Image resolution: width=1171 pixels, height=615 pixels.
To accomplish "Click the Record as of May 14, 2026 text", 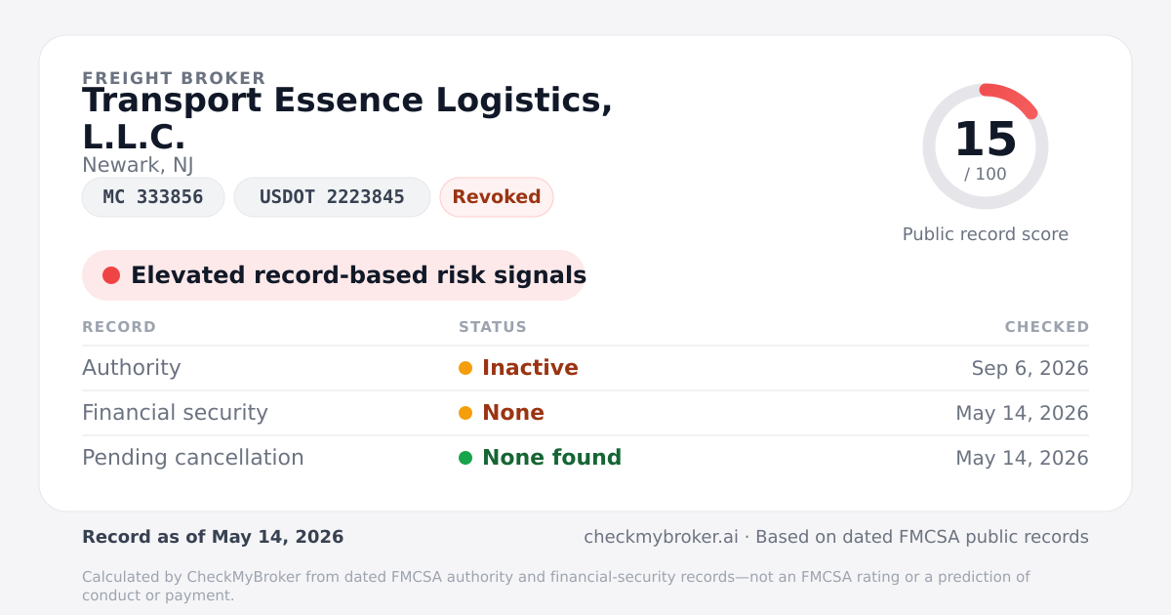I will (x=213, y=537).
